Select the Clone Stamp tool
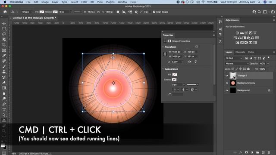The width and height of the screenshot is (276, 155). tap(4, 72)
